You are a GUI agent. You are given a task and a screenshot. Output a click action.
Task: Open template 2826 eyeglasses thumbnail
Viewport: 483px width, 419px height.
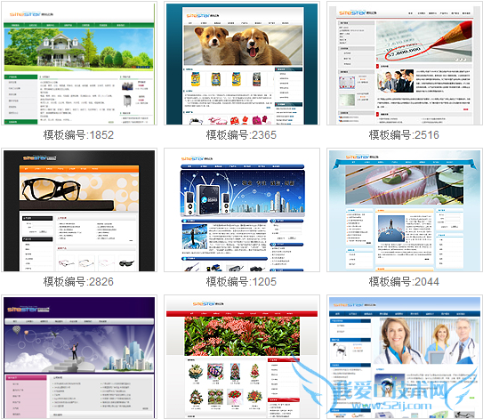tap(79, 210)
